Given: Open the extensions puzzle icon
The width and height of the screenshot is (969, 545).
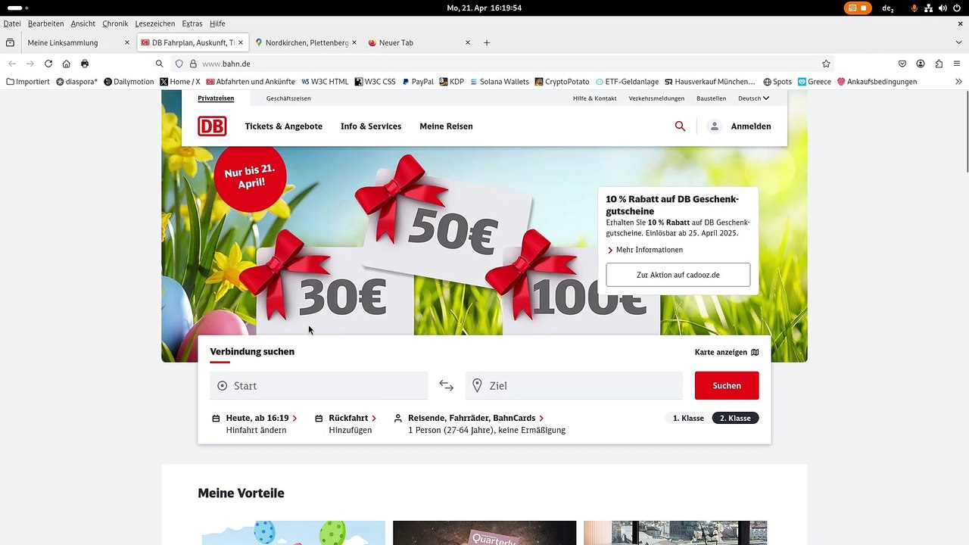Looking at the screenshot, I should [x=939, y=64].
